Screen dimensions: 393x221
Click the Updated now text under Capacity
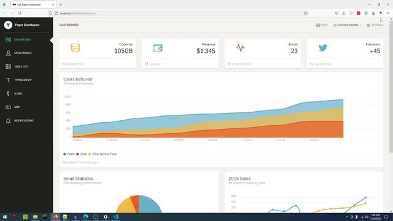[76, 64]
